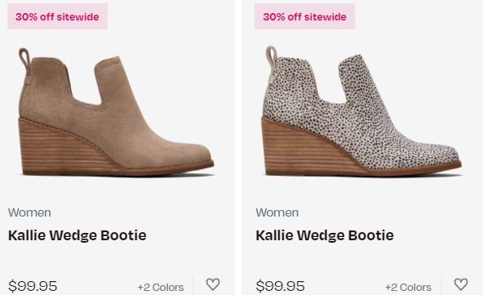Open the taupe suede bootie product image
This screenshot has width=488, height=295.
[117, 112]
